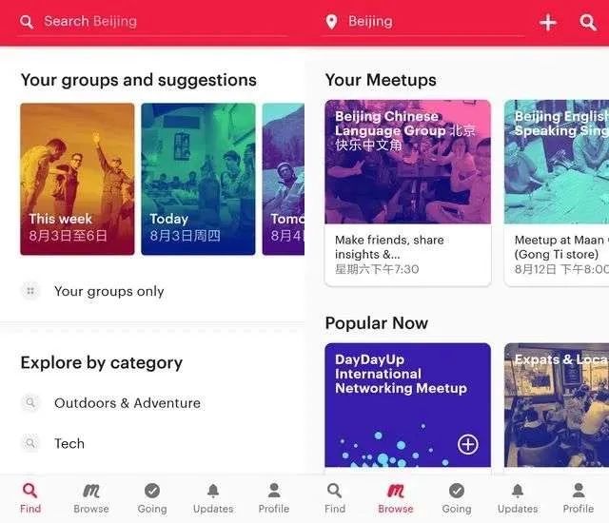
Task: Tap the grid icon beside Your groups only
Action: (x=30, y=291)
